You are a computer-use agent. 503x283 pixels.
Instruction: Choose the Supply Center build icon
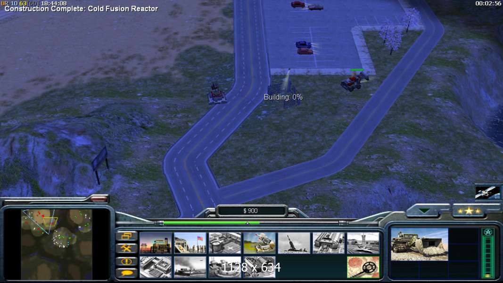[225, 243]
